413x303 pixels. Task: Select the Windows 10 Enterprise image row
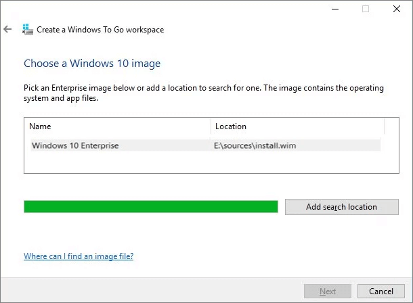pos(75,145)
